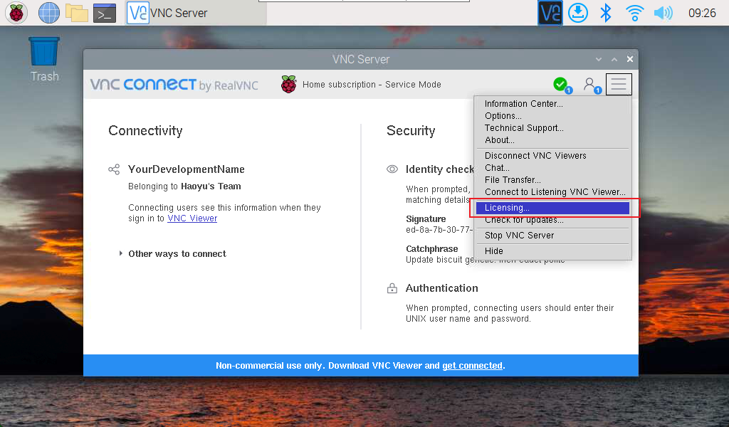The height and width of the screenshot is (427, 729).
Task: Click the volume speaker icon
Action: click(663, 13)
